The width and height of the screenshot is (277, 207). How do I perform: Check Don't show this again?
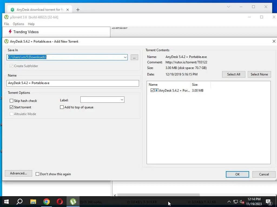[37, 174]
